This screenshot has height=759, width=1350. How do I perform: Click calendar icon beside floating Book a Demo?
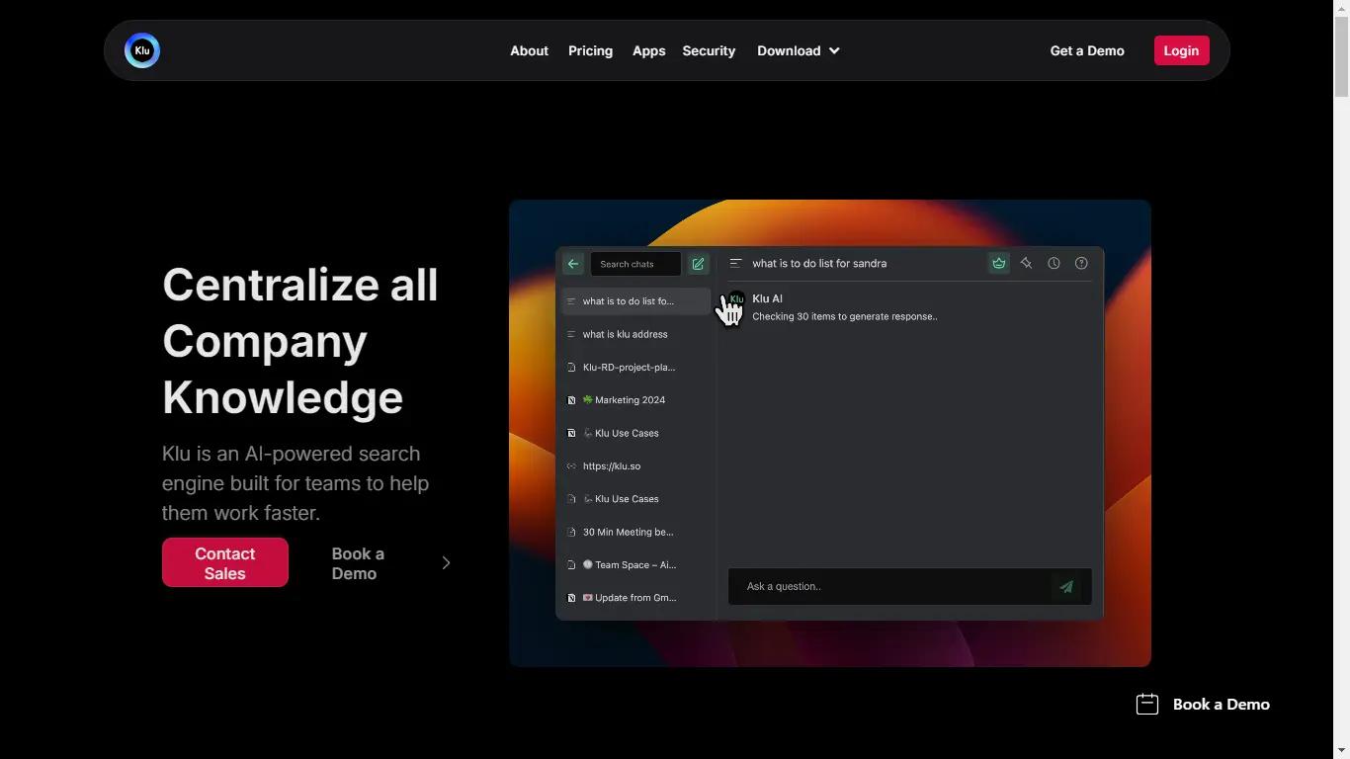pyautogui.click(x=1147, y=704)
